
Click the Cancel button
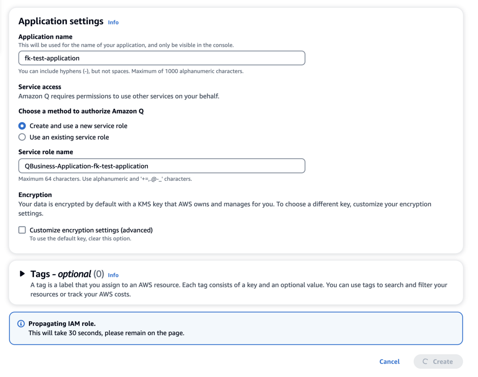[389, 361]
